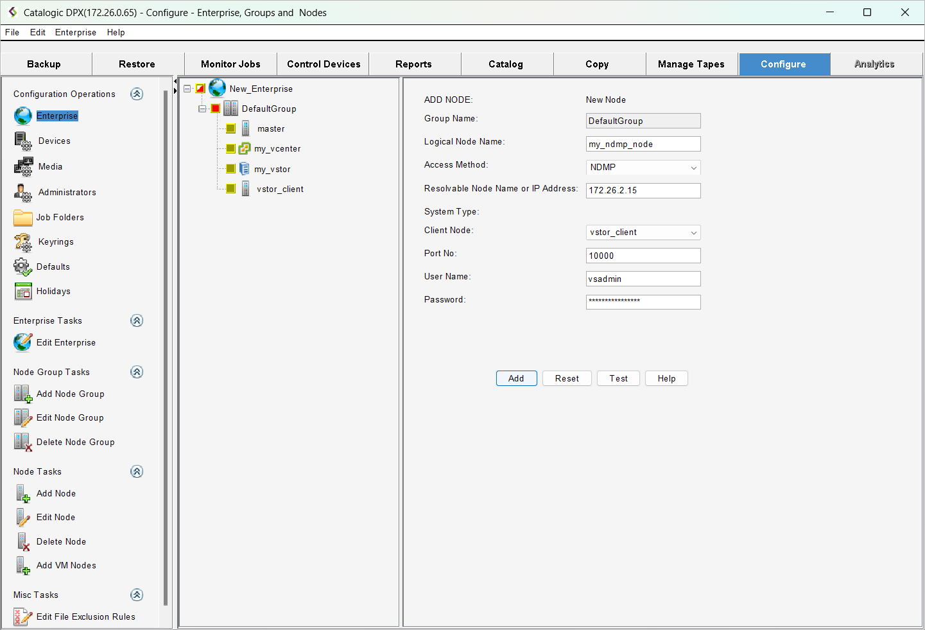Click the Delete Node icon

click(x=23, y=541)
